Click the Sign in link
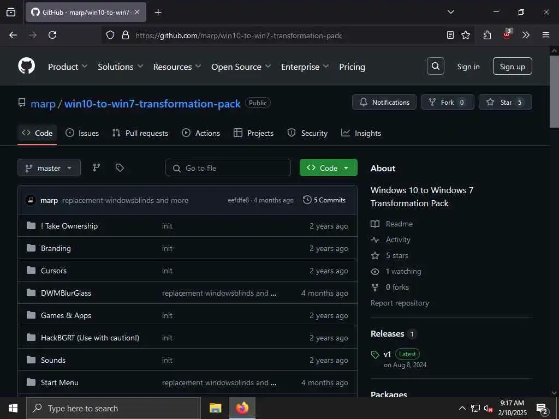Screen dimensions: 559x419 pos(468,67)
